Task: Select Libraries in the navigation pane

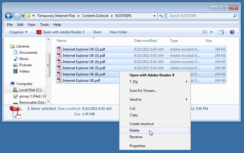Action: pos(23,46)
